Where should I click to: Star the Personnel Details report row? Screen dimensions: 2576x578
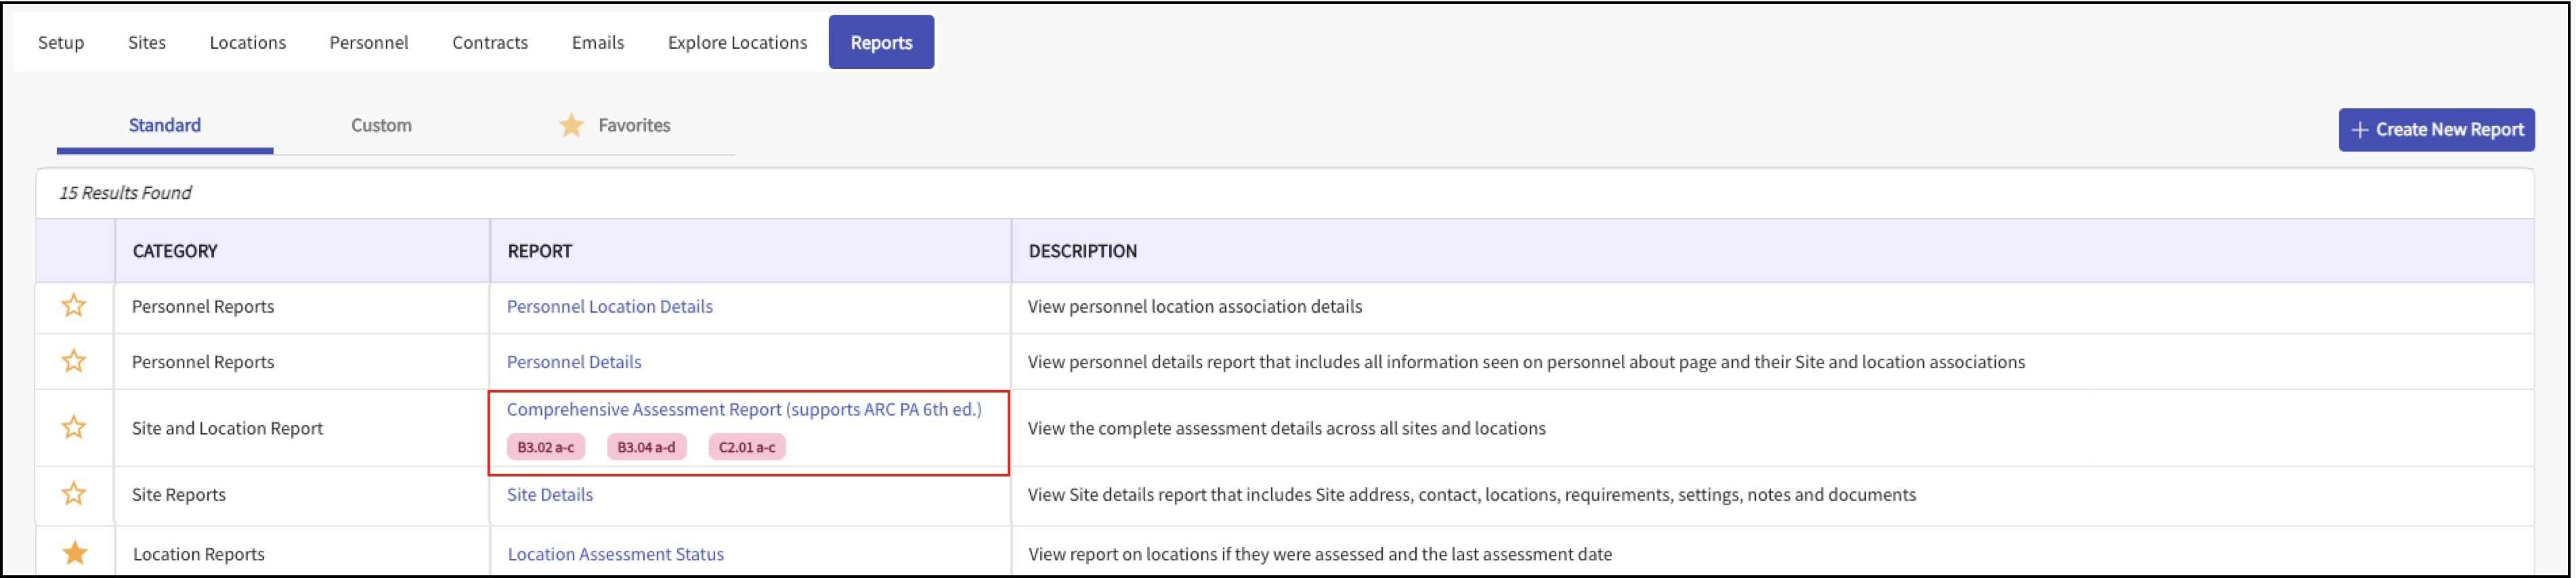[74, 361]
